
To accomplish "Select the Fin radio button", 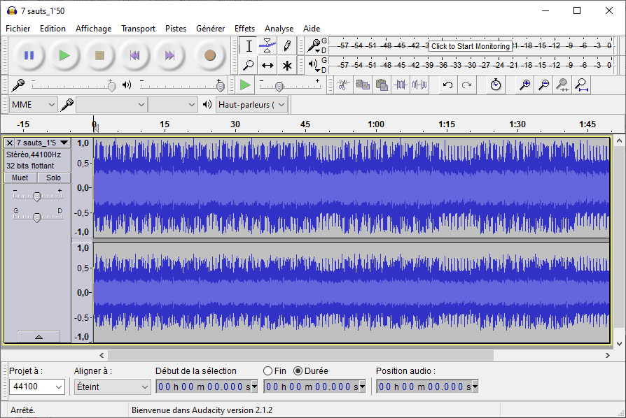I will click(267, 371).
